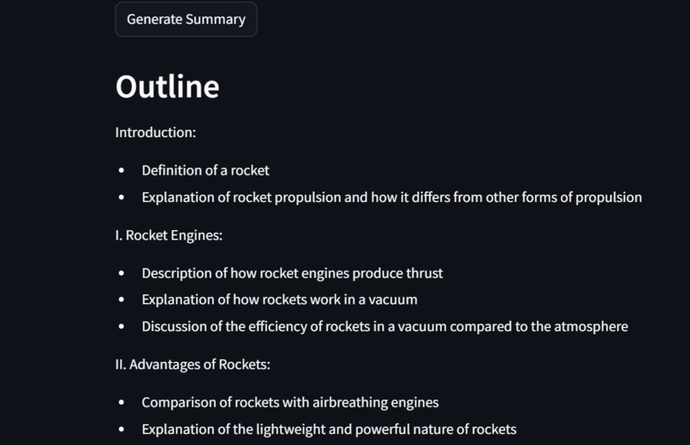The height and width of the screenshot is (445, 690).
Task: Click bullet dot before 'Description of how rocket engines'
Action: 122,273
